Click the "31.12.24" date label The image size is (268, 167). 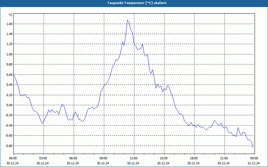(x=254, y=163)
